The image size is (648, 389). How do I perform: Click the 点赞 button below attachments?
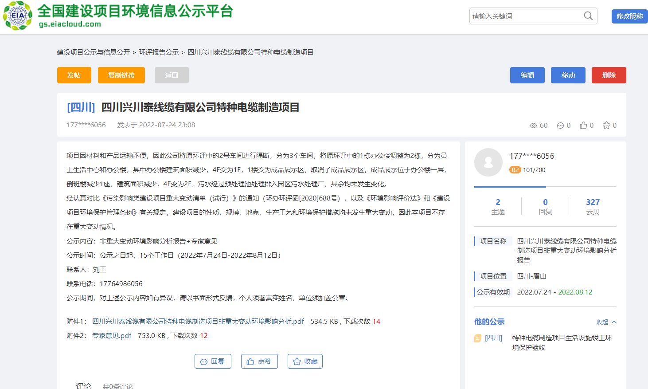point(259,361)
